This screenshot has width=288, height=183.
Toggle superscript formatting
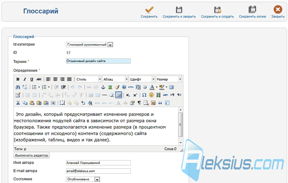[135, 95]
